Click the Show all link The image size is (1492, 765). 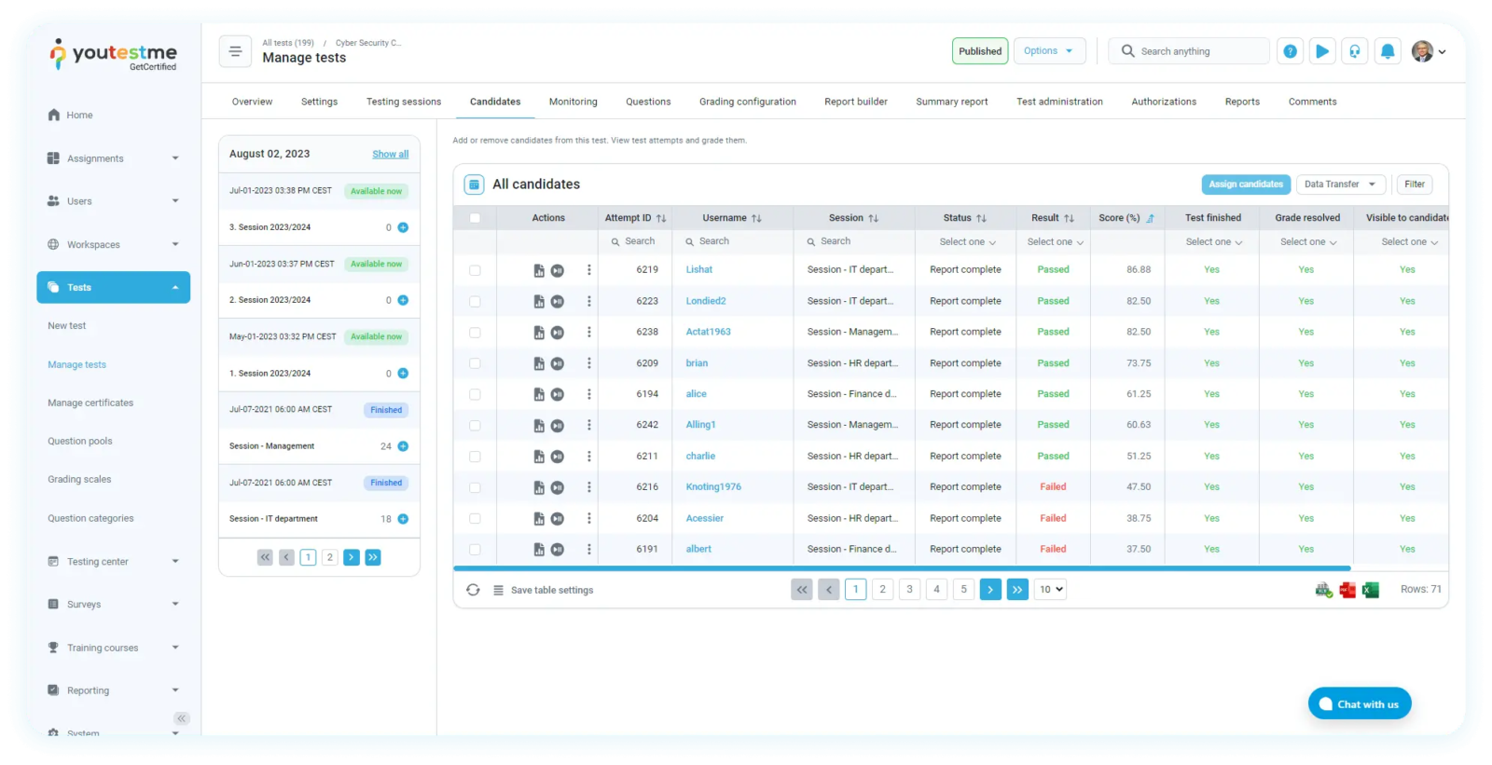390,155
